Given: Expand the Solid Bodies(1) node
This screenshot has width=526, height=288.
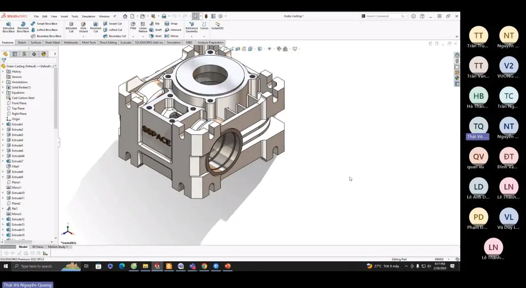Looking at the screenshot, I should 3,87.
